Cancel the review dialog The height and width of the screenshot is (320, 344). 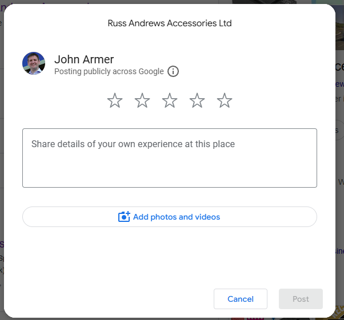click(x=241, y=299)
